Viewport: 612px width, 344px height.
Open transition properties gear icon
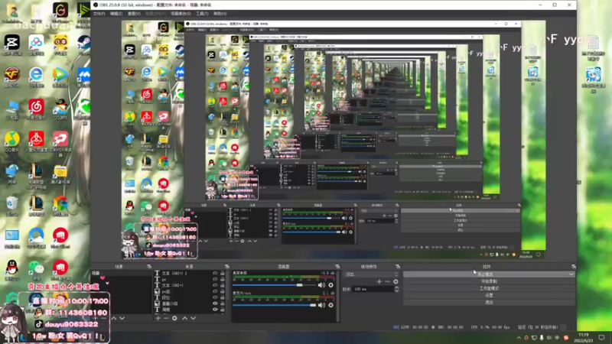click(x=396, y=281)
